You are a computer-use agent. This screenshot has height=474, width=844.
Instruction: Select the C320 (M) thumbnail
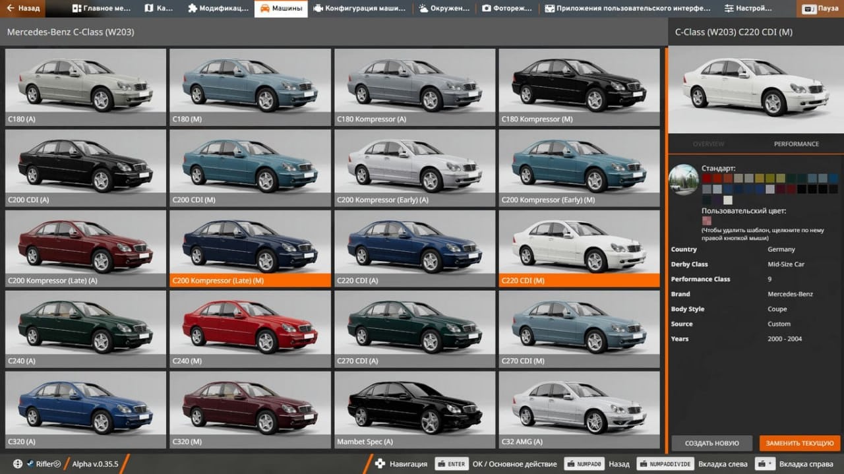(251, 409)
